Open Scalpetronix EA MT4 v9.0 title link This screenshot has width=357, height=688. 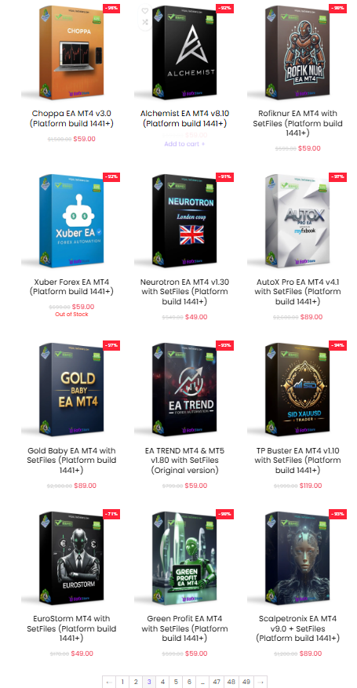pyautogui.click(x=298, y=628)
